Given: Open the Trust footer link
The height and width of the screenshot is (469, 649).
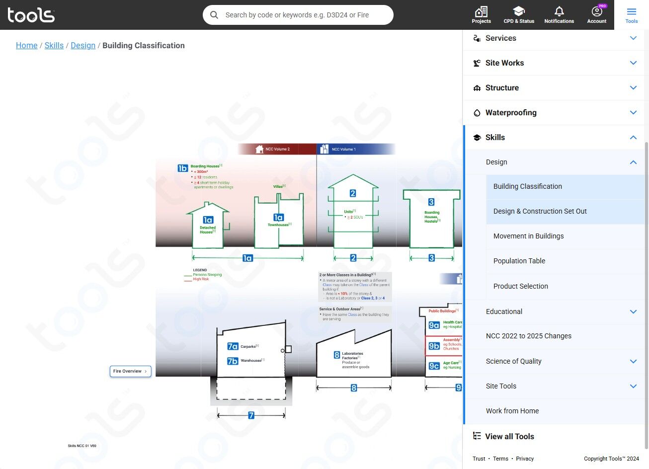Looking at the screenshot, I should (479, 459).
